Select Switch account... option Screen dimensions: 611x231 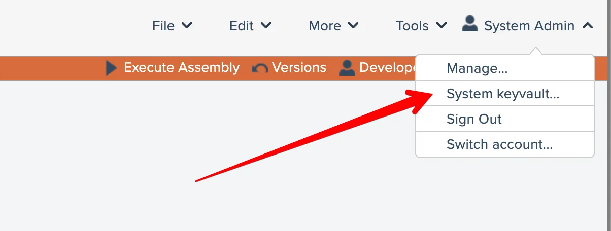pyautogui.click(x=499, y=144)
